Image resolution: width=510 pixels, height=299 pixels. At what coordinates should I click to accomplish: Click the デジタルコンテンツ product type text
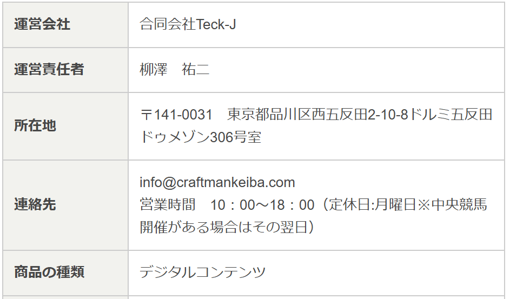tap(203, 273)
